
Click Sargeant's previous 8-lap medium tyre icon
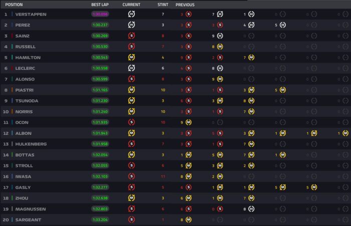coord(189,219)
